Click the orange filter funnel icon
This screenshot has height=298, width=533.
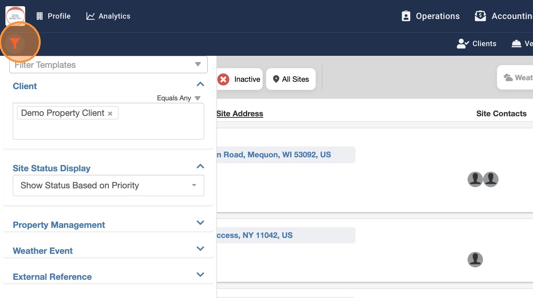tap(15, 43)
